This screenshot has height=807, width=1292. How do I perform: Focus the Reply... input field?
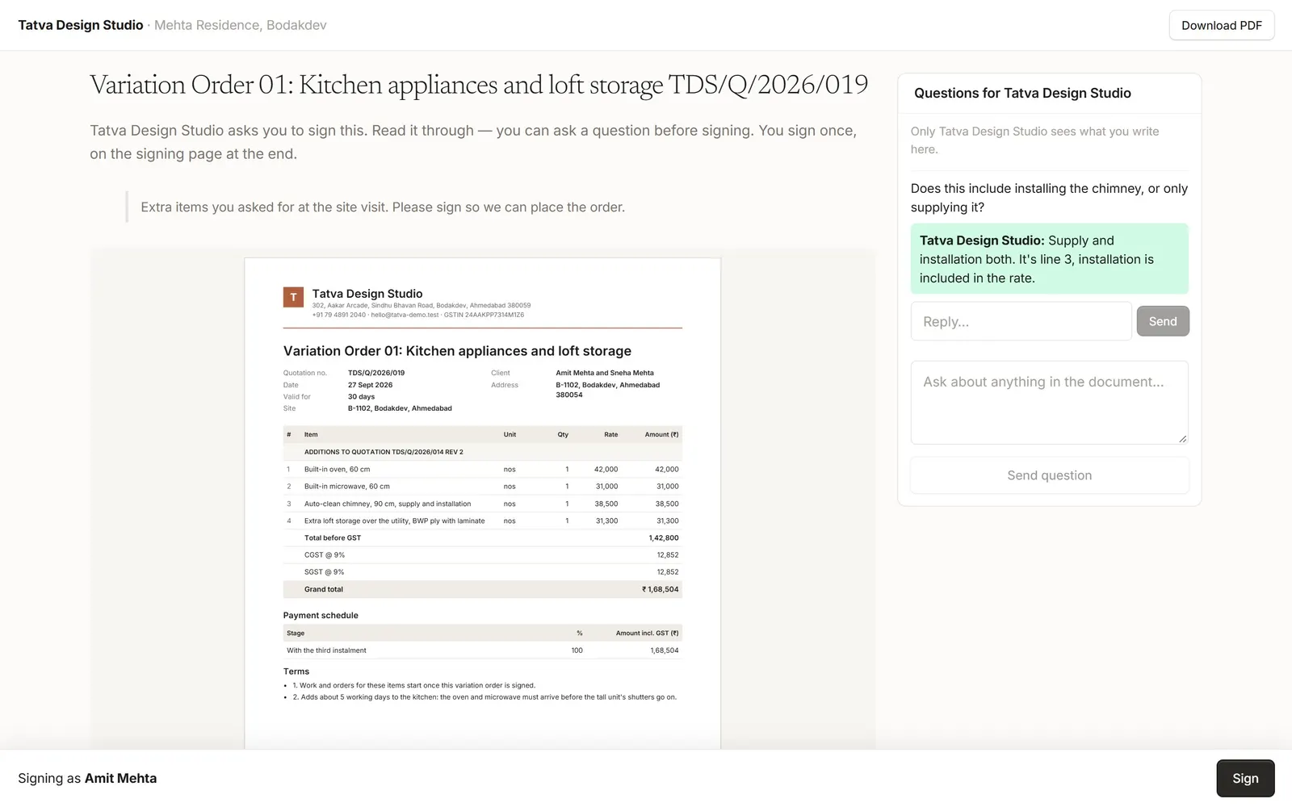point(1021,321)
